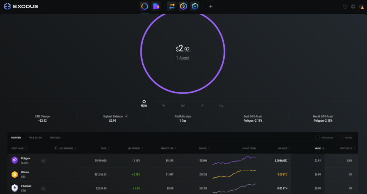
Task: Click the Bitcoin 30 day trend chart
Action: click(234, 174)
